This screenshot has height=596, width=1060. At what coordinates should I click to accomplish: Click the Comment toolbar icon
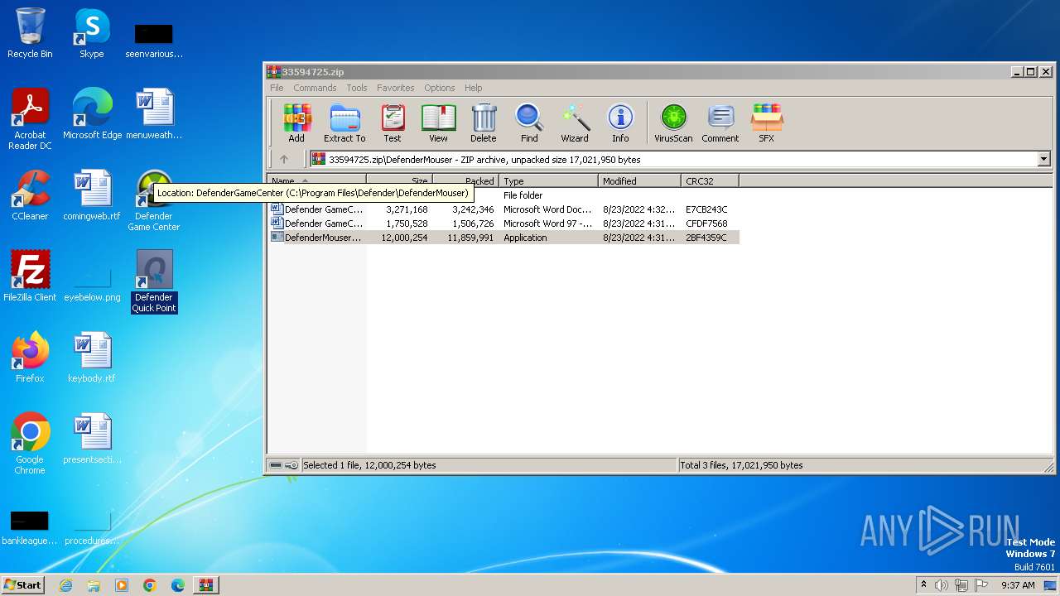720,123
